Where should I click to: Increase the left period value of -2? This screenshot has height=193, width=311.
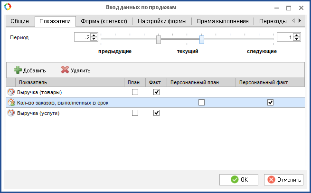click(94, 35)
